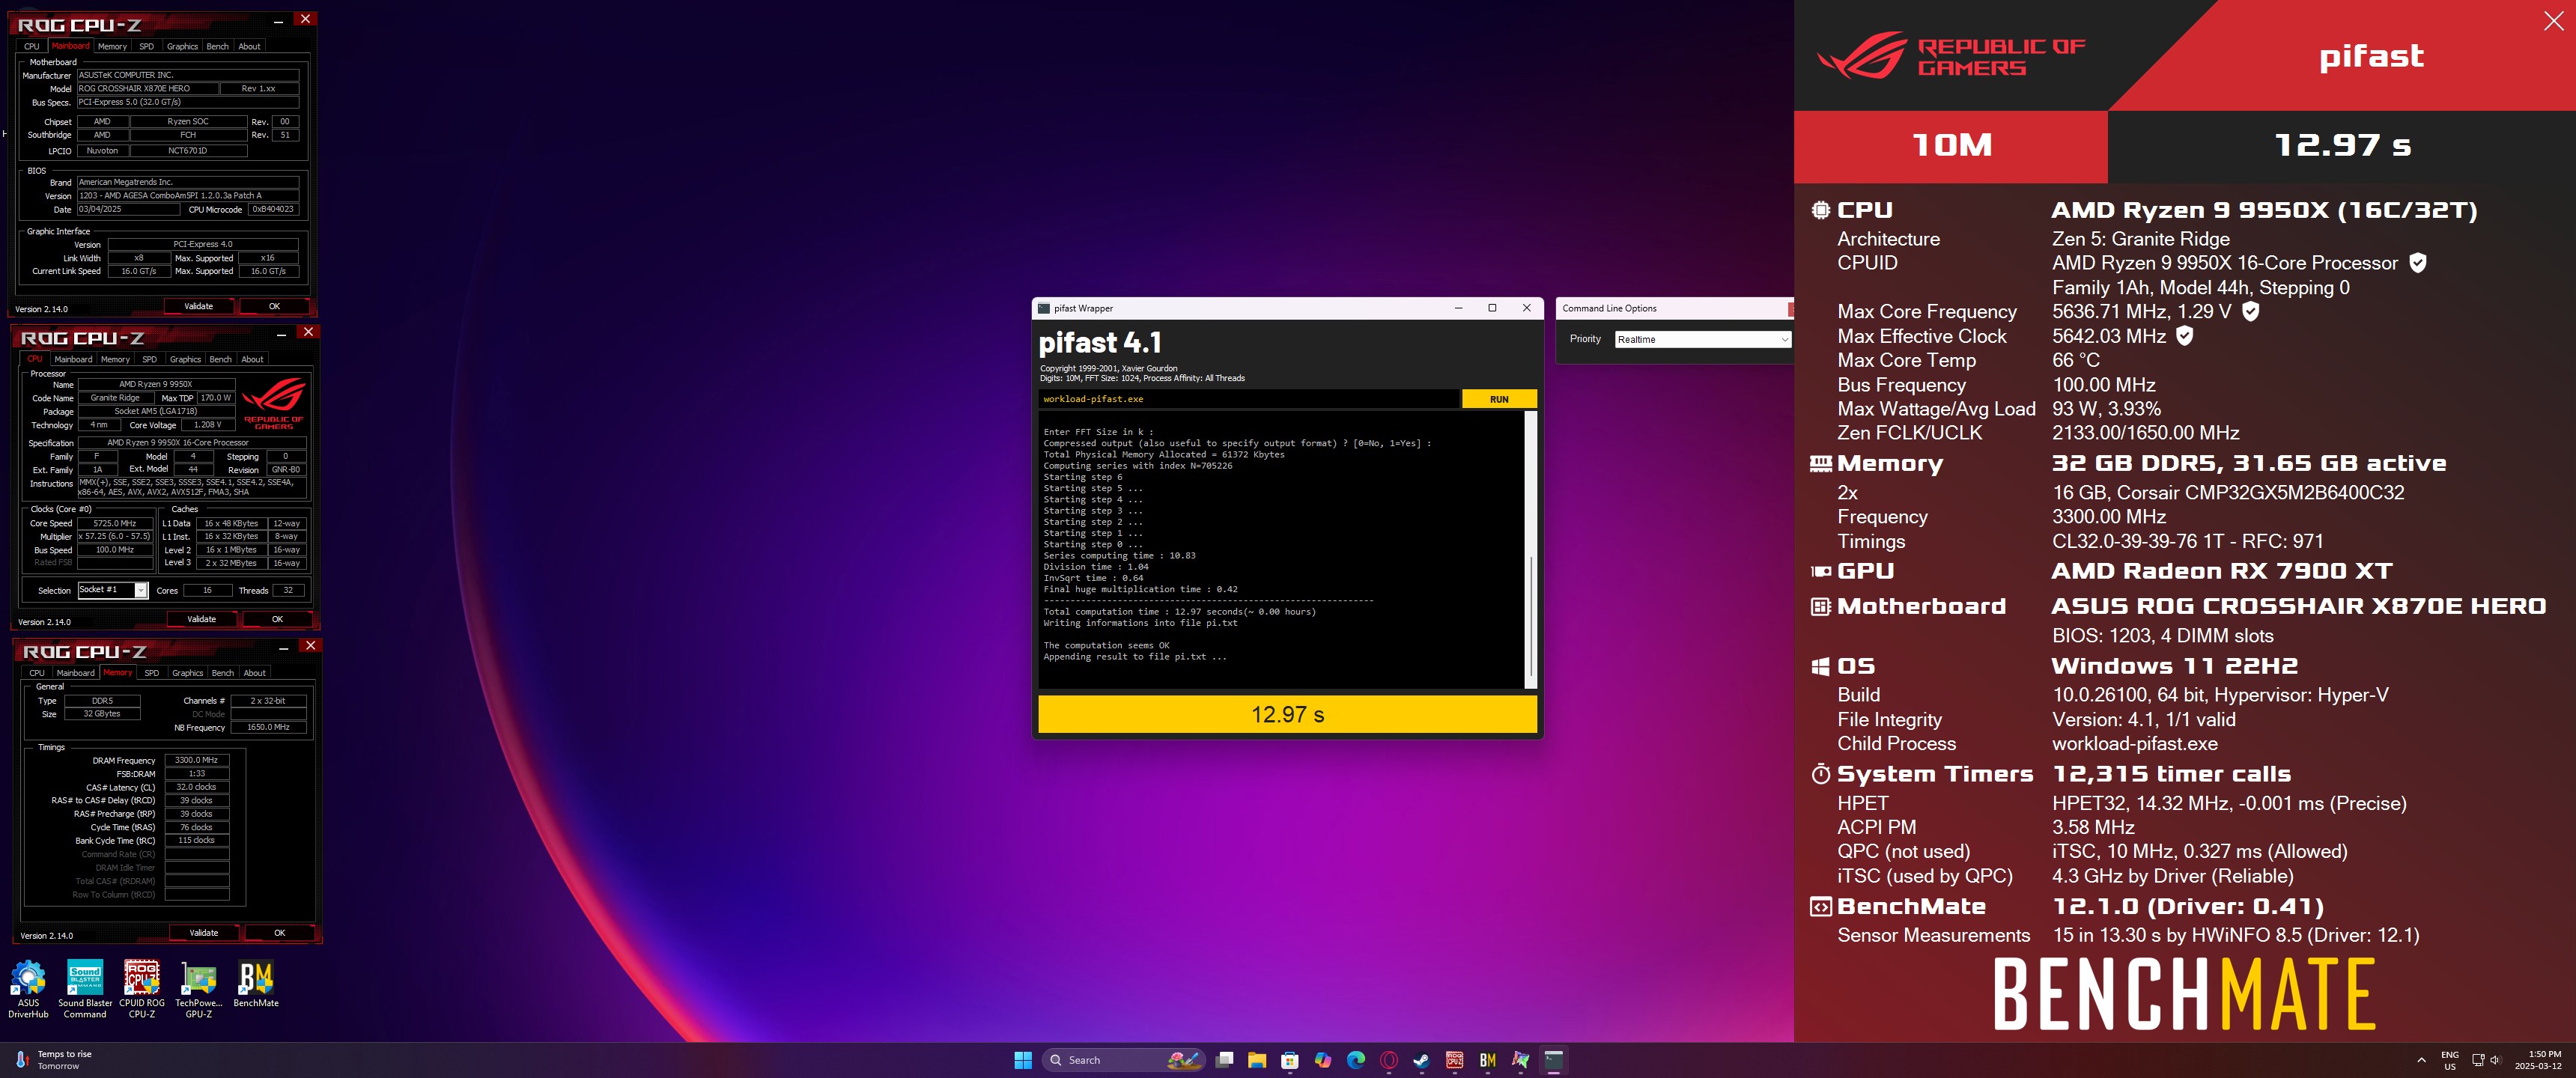The image size is (2576, 1078).
Task: Launch Copilot from the taskbar
Action: coord(1323,1060)
